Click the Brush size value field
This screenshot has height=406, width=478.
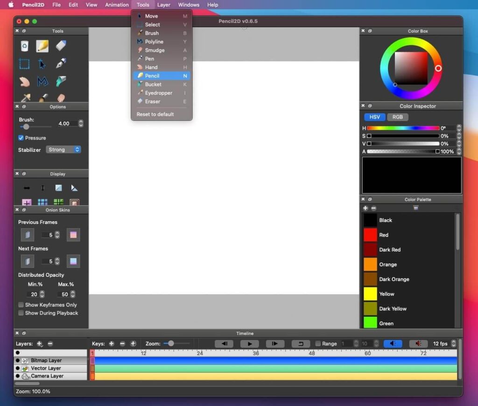click(x=67, y=124)
